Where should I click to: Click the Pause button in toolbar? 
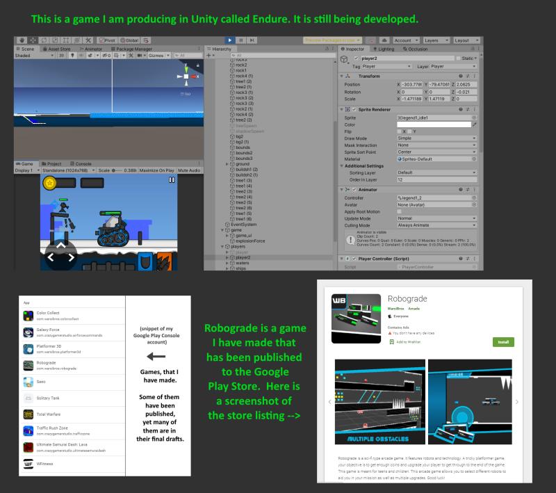[240, 40]
